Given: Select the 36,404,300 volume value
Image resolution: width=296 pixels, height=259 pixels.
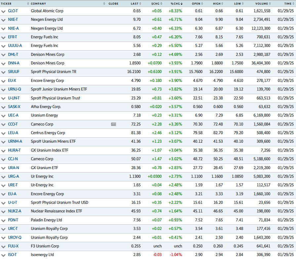Looking at the screenshot, I should pyautogui.click(x=261, y=63).
